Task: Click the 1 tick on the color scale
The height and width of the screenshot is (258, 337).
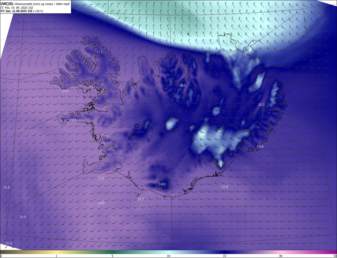Action: [x=56, y=256]
